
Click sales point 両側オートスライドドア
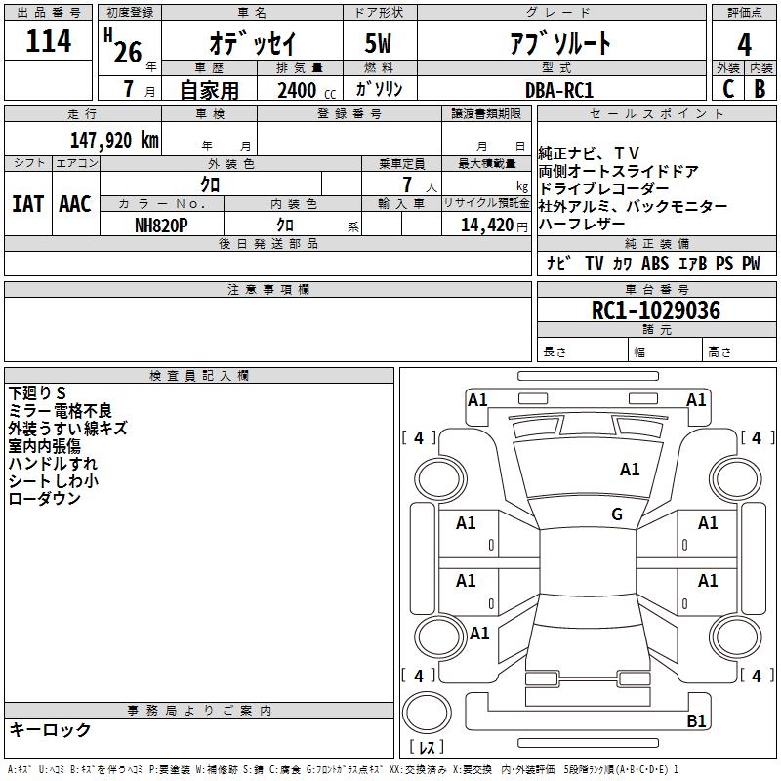[619, 171]
